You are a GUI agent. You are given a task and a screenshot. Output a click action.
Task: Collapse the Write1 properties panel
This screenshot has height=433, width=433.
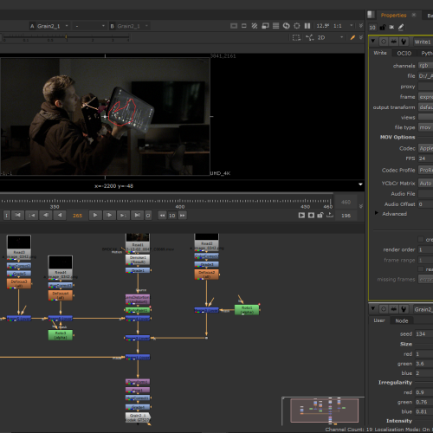pyautogui.click(x=373, y=42)
